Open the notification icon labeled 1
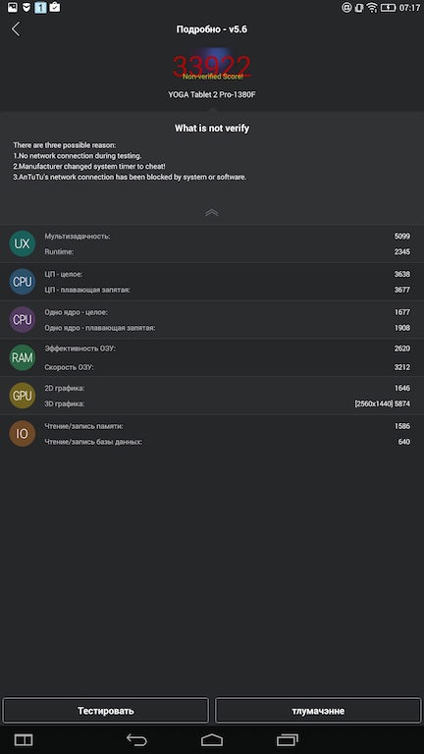Screen dimensions: 424x754 (40, 8)
